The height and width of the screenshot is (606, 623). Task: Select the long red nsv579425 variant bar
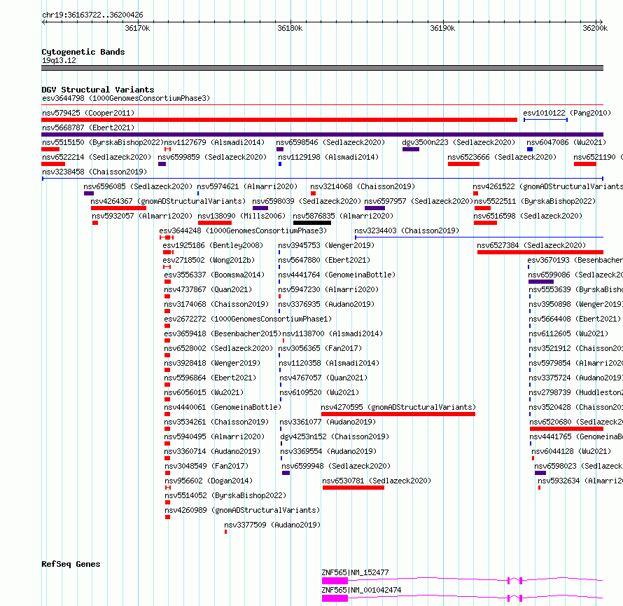[279, 120]
